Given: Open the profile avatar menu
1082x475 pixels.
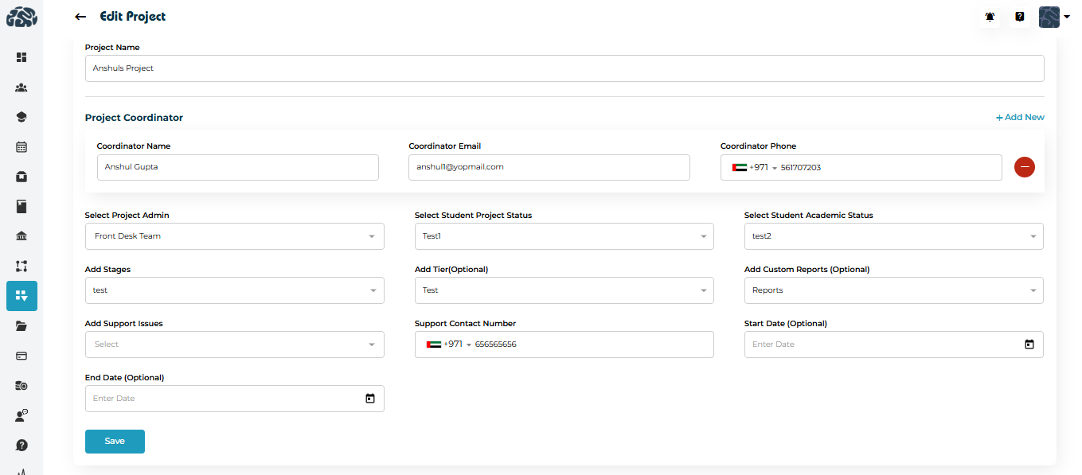Looking at the screenshot, I should [x=1053, y=17].
